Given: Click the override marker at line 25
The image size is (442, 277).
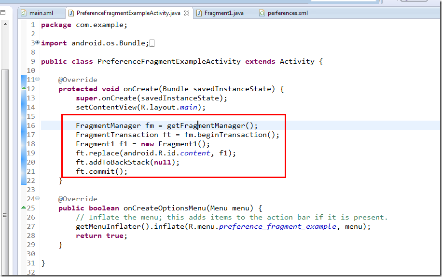Looking at the screenshot, I should coord(24,208).
